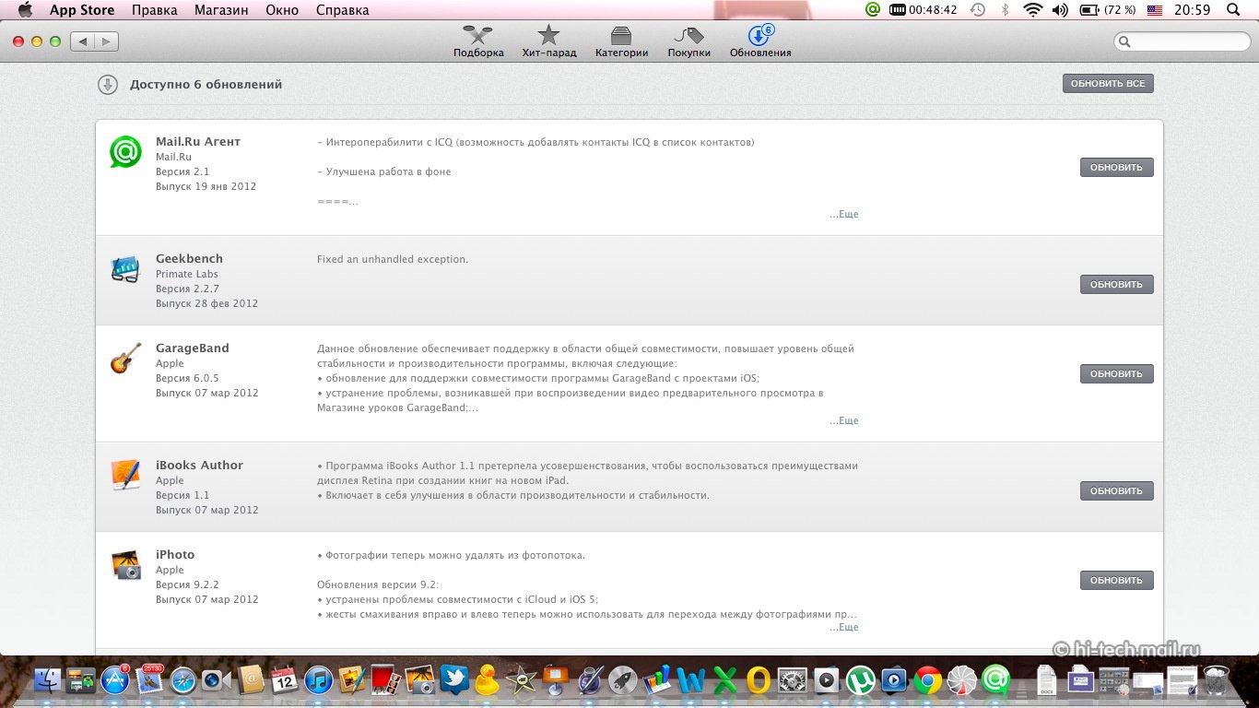Open iCal calendar from the Dock
1259x708 pixels.
[x=285, y=680]
